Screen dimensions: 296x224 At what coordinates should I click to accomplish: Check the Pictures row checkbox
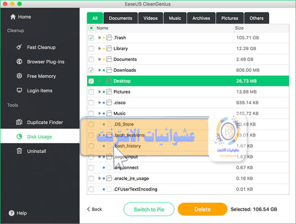(x=91, y=92)
